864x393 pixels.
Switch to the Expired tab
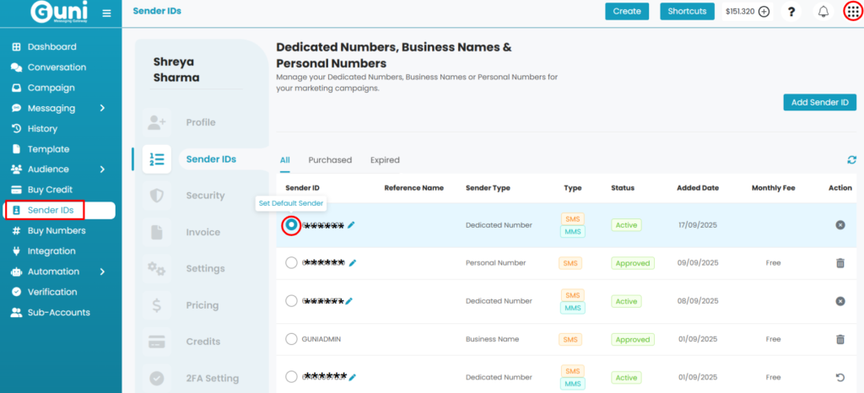tap(385, 160)
